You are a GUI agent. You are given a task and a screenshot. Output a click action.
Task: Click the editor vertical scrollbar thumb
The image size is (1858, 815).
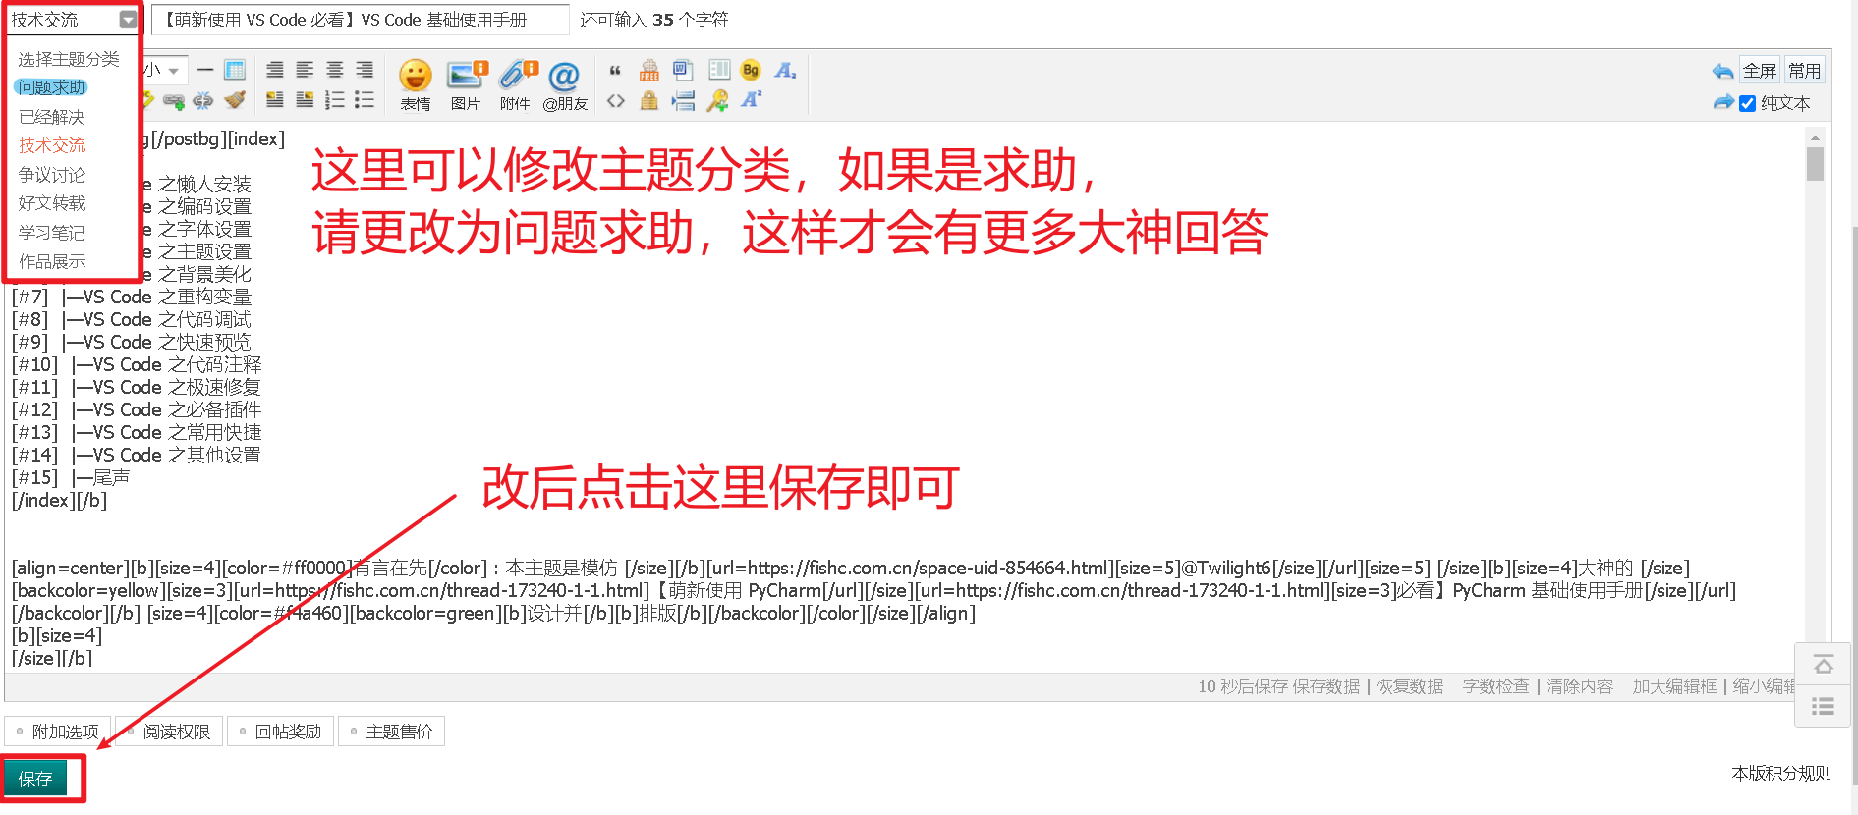point(1815,164)
